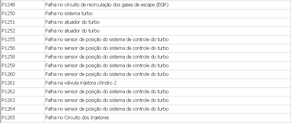The image size is (292, 123).
Task: Select the P1258 code cell
Action: coord(8,57)
